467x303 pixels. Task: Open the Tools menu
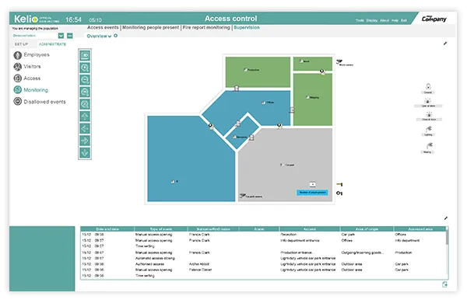[360, 20]
